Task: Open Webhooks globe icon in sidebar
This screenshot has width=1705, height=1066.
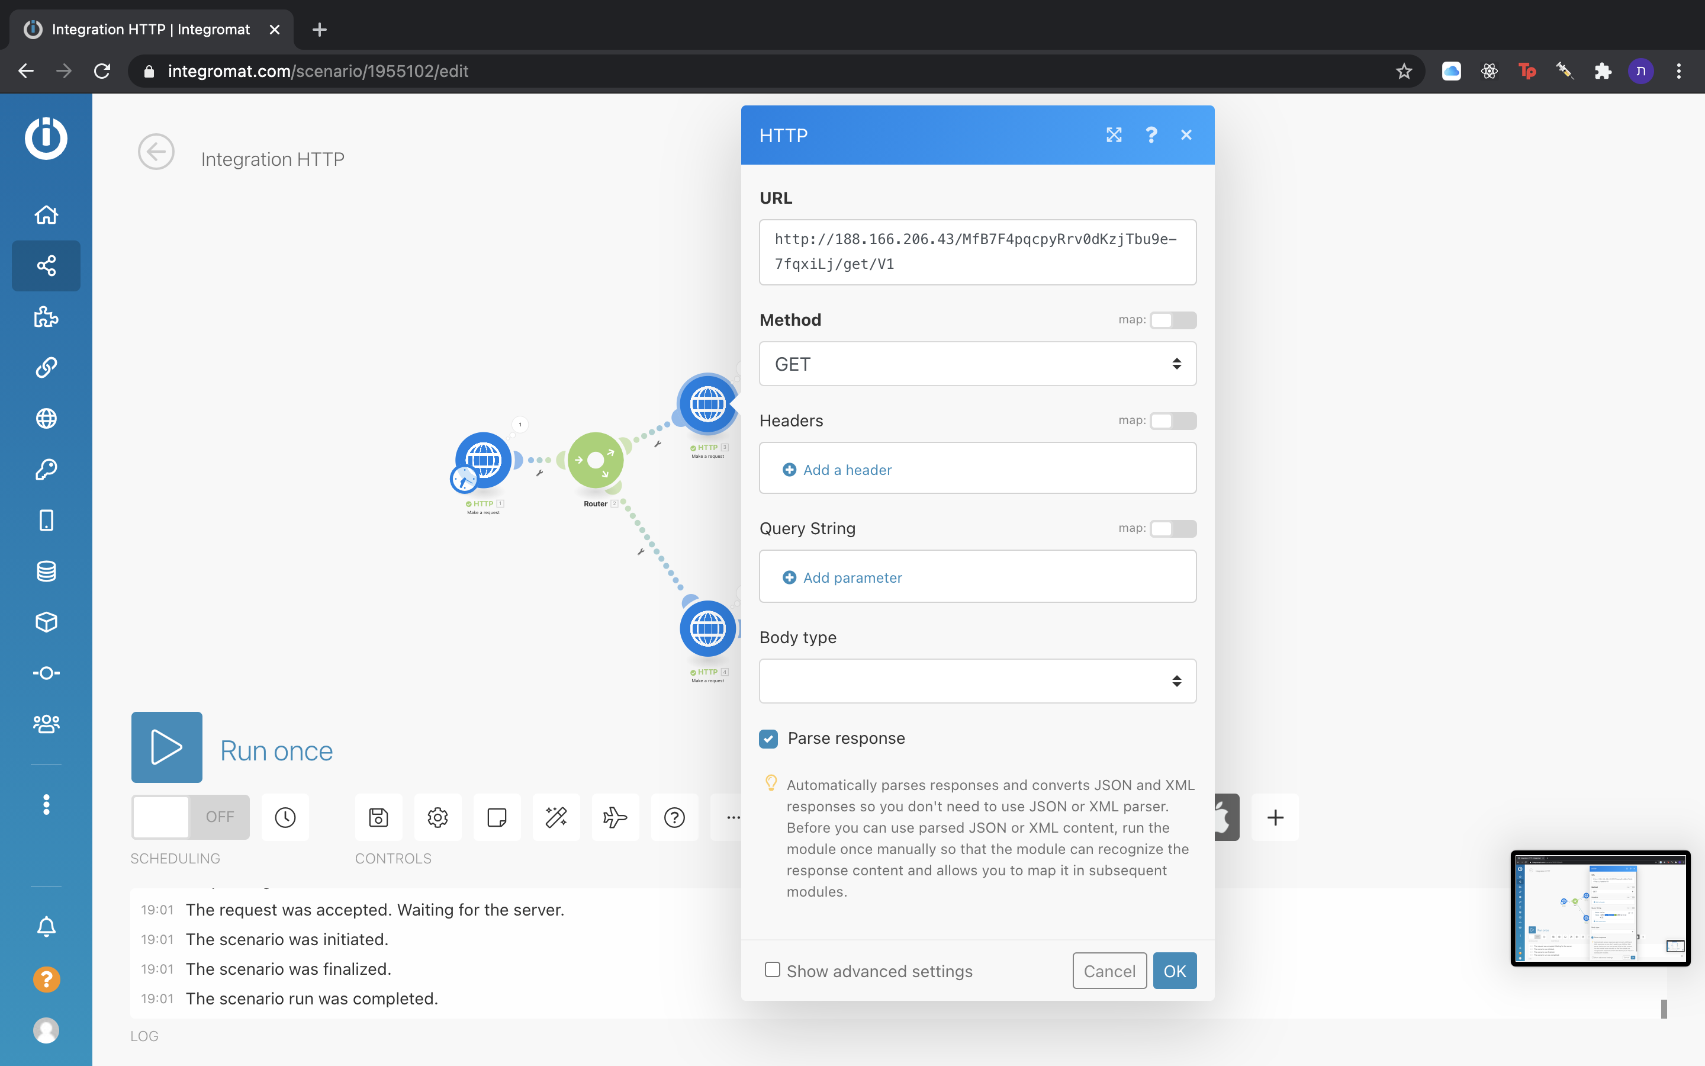Action: [x=46, y=418]
